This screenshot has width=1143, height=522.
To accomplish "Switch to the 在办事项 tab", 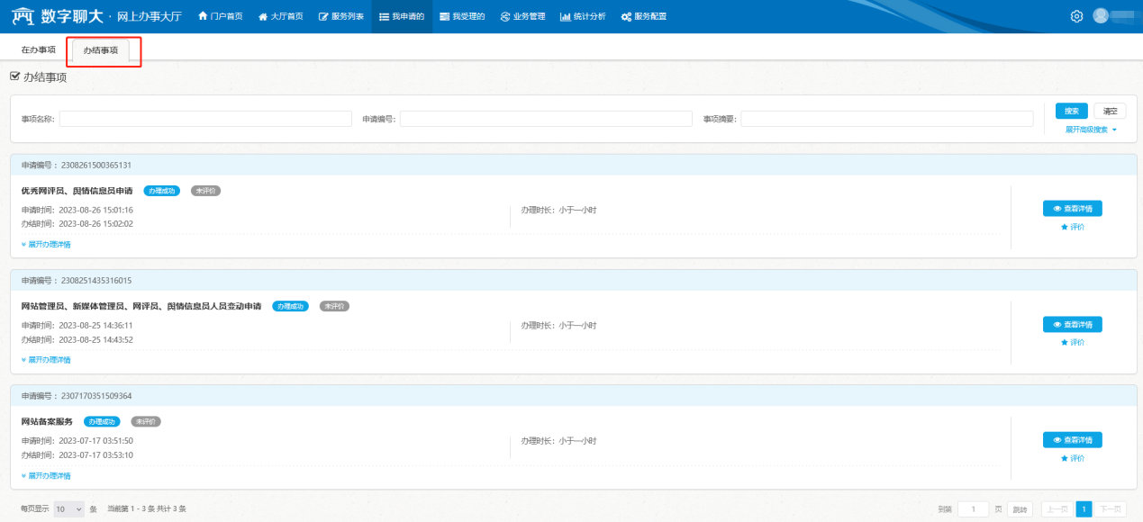I will point(39,49).
